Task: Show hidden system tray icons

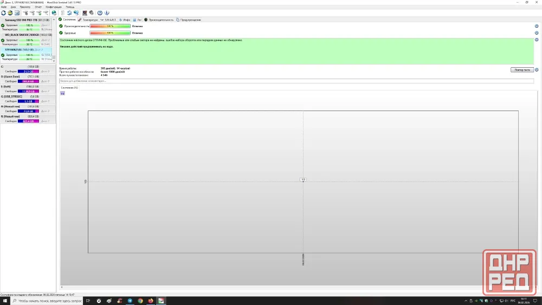Action: pyautogui.click(x=466, y=301)
